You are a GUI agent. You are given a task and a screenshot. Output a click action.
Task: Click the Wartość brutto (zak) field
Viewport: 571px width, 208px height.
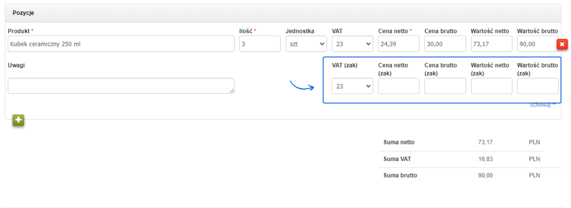click(537, 86)
